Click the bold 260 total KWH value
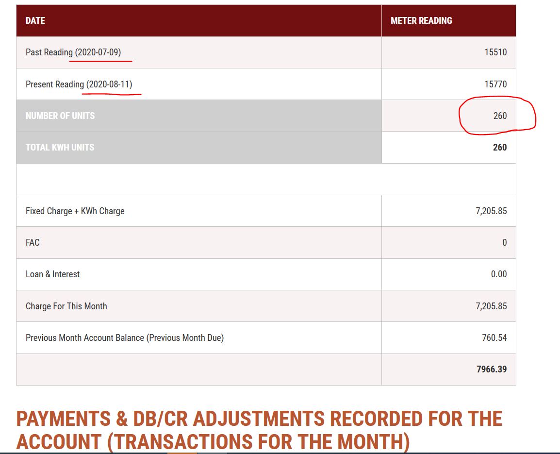Image resolution: width=560 pixels, height=454 pixels. [500, 147]
